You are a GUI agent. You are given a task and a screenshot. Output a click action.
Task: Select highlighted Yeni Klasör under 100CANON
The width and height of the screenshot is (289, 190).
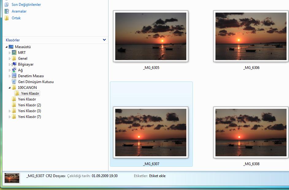pos(30,93)
